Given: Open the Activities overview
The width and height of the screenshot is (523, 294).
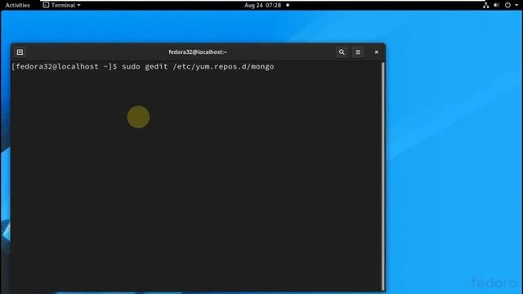Looking at the screenshot, I should [x=18, y=5].
